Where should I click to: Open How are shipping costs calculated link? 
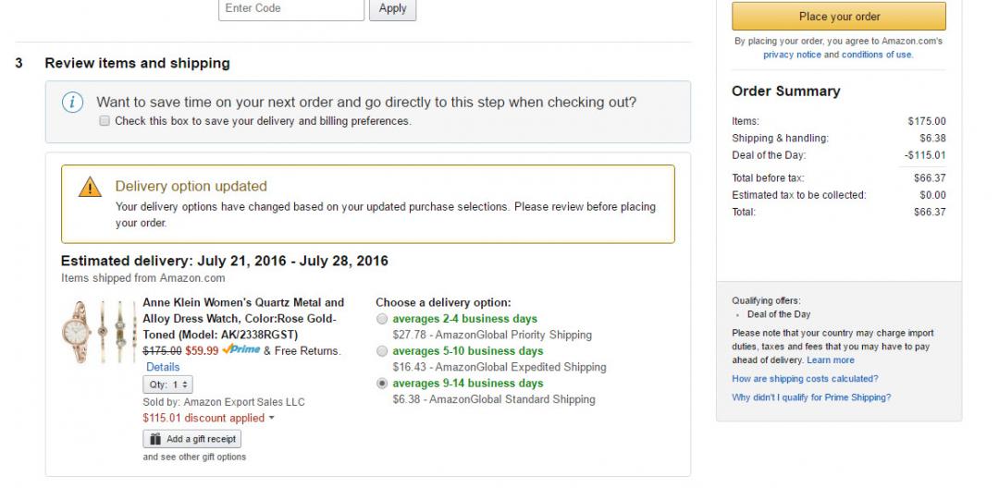[x=805, y=379]
